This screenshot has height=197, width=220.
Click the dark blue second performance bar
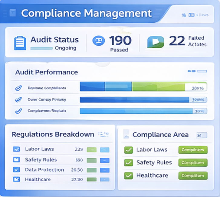143,100
